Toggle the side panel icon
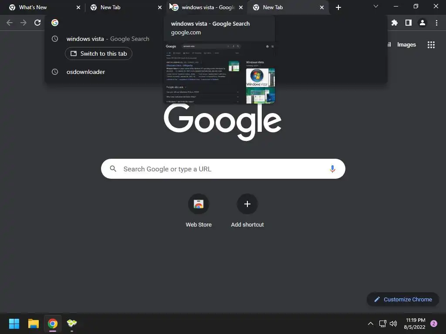 tap(409, 23)
